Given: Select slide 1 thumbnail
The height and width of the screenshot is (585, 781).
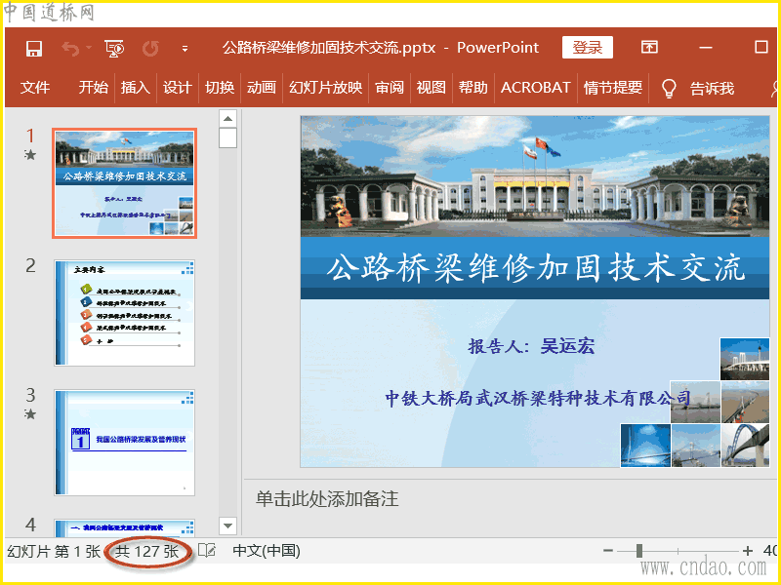Looking at the screenshot, I should click(125, 183).
